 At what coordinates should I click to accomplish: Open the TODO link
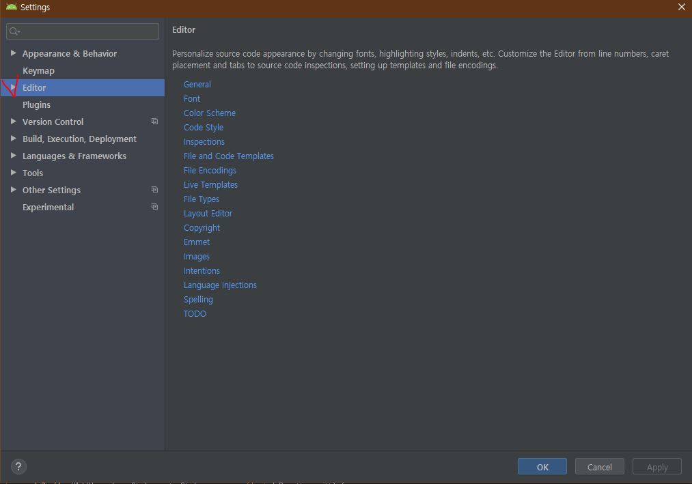point(195,314)
